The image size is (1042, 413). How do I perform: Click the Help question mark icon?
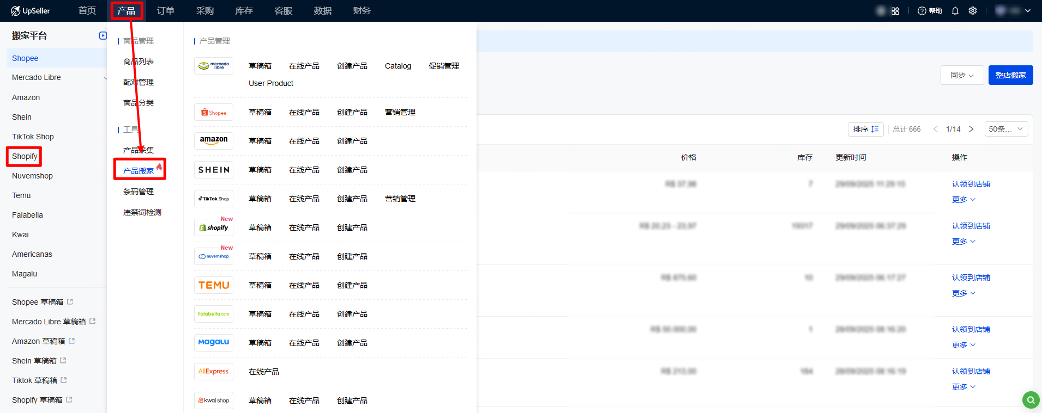pos(922,11)
